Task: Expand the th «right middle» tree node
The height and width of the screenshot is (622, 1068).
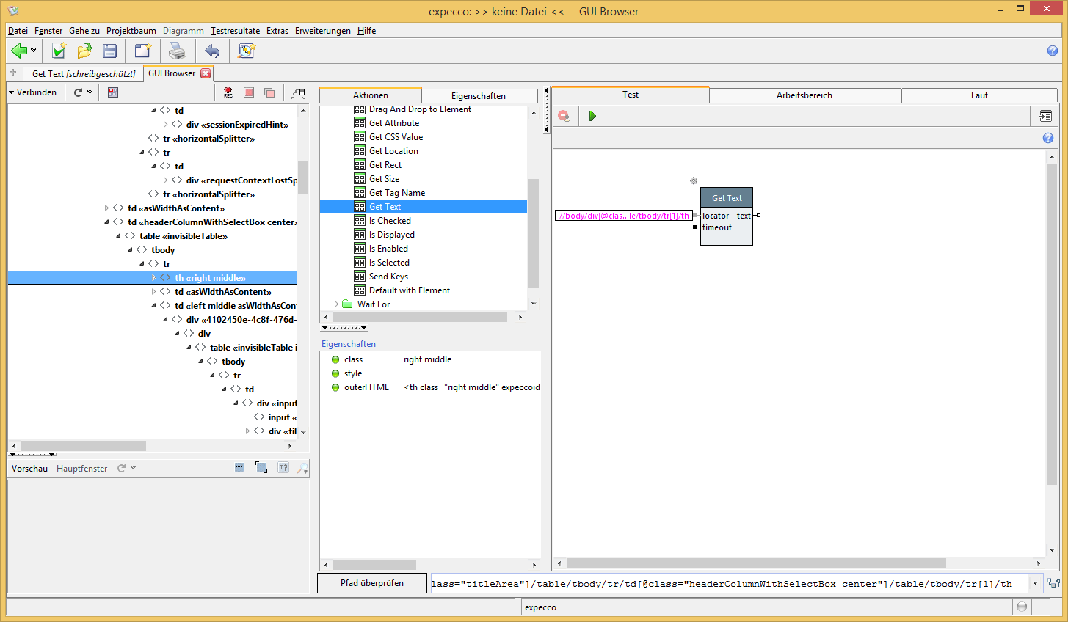Action: click(154, 278)
